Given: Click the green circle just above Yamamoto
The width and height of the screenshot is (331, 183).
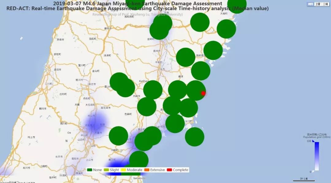Looking at the screenshot, I should [x=139, y=160].
